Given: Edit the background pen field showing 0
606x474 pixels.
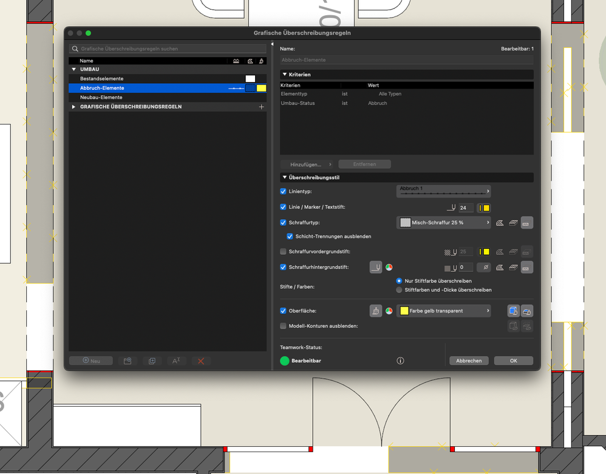Looking at the screenshot, I should (x=466, y=267).
